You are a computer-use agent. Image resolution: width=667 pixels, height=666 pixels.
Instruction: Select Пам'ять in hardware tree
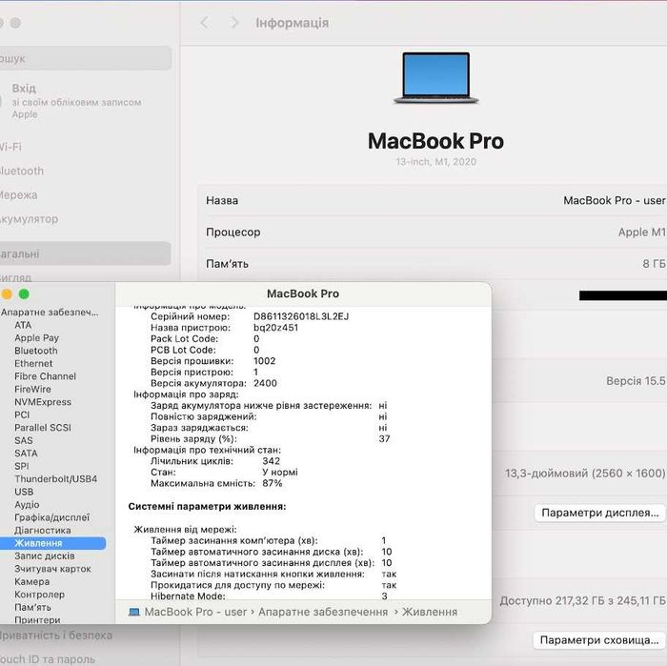click(32, 607)
